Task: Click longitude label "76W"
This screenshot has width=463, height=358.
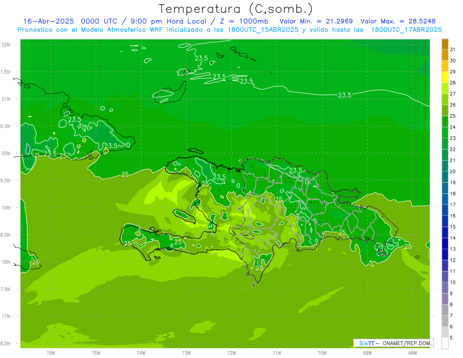Action: (51, 353)
